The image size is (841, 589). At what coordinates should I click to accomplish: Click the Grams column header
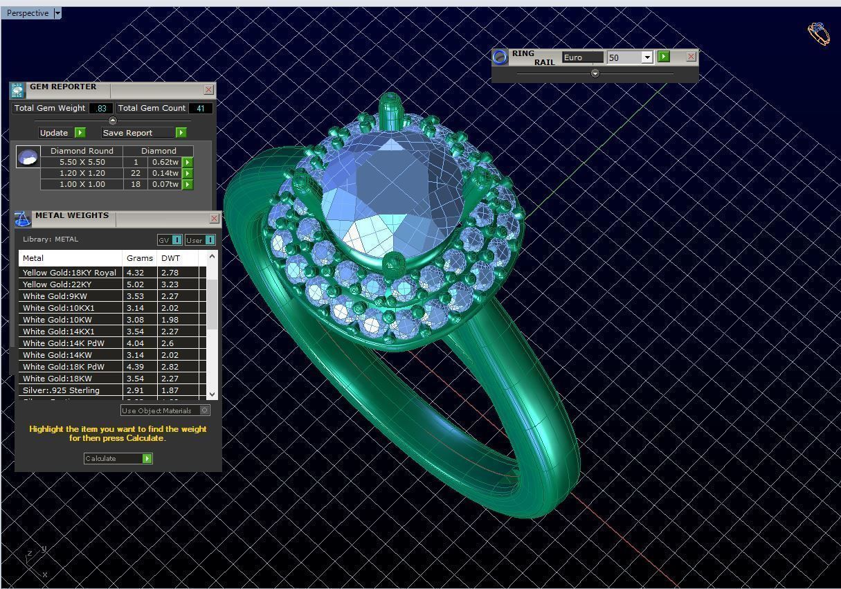[x=141, y=258]
